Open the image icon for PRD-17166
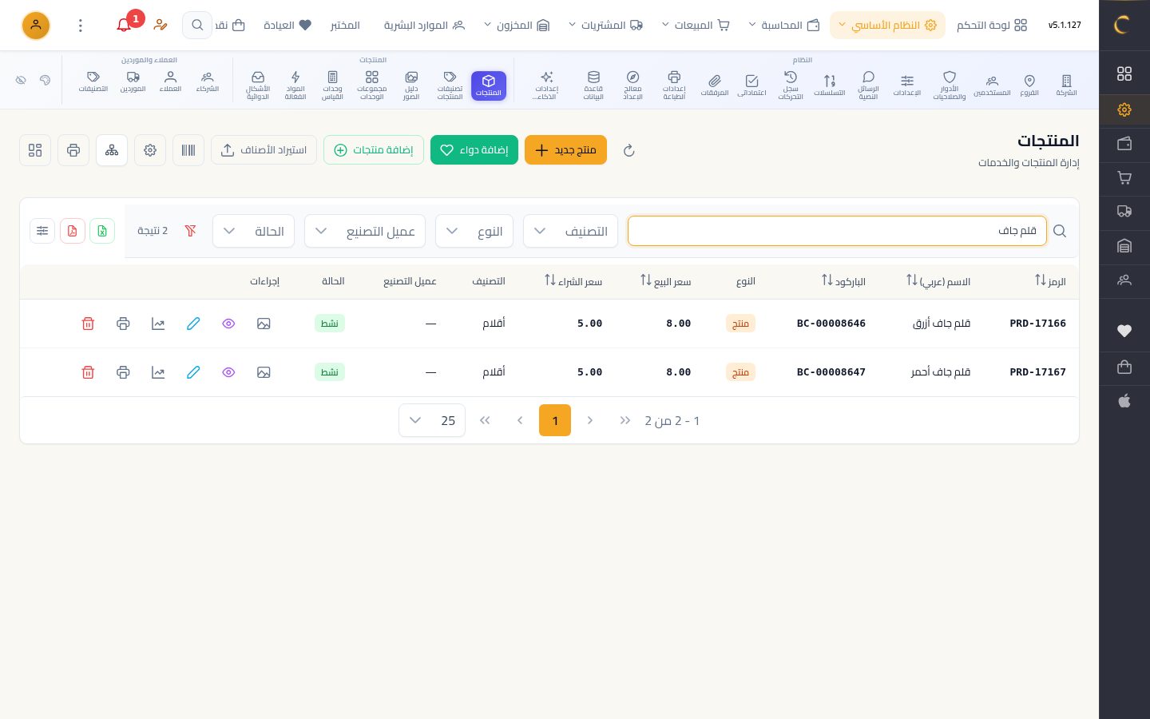This screenshot has width=1150, height=719. pos(264,324)
